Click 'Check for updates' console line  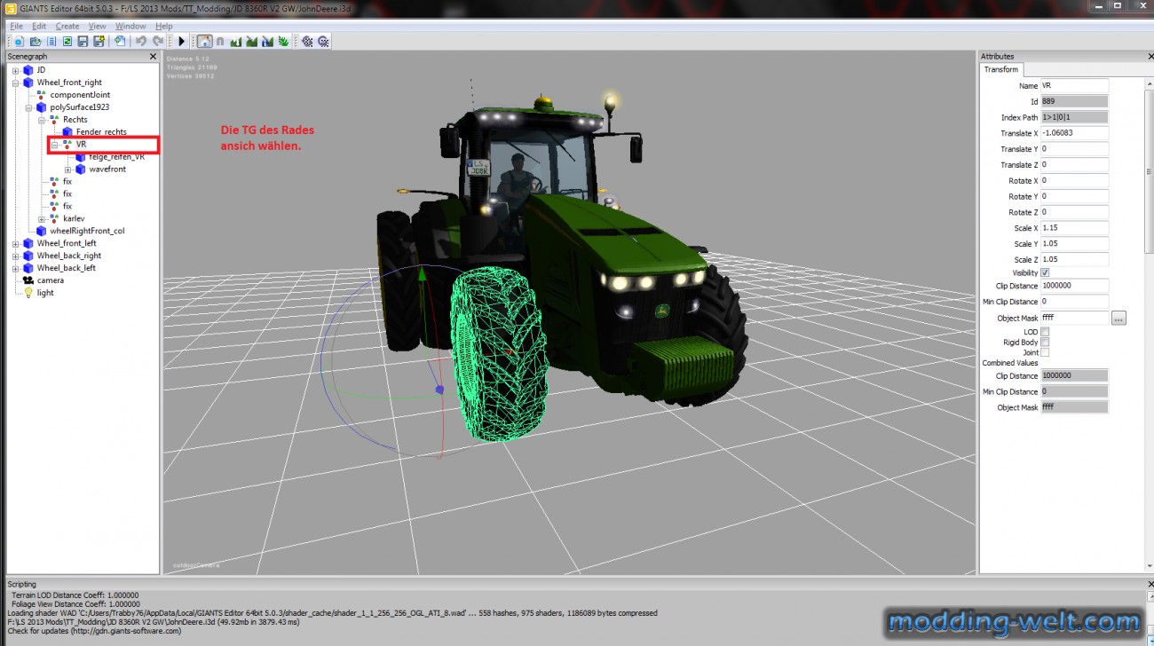click(94, 631)
